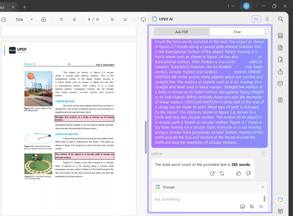The image size is (293, 216).
Task: Select the highlighted 'motion of an object' box
Action: tap(85, 156)
